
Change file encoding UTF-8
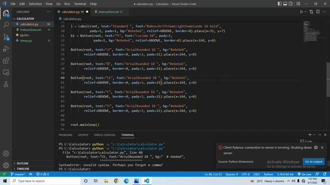[245, 174]
